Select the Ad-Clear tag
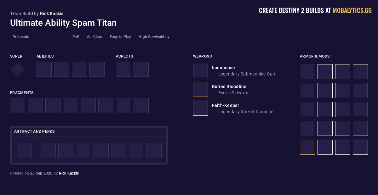Image resolution: width=378 pixels, height=195 pixels. (x=94, y=37)
